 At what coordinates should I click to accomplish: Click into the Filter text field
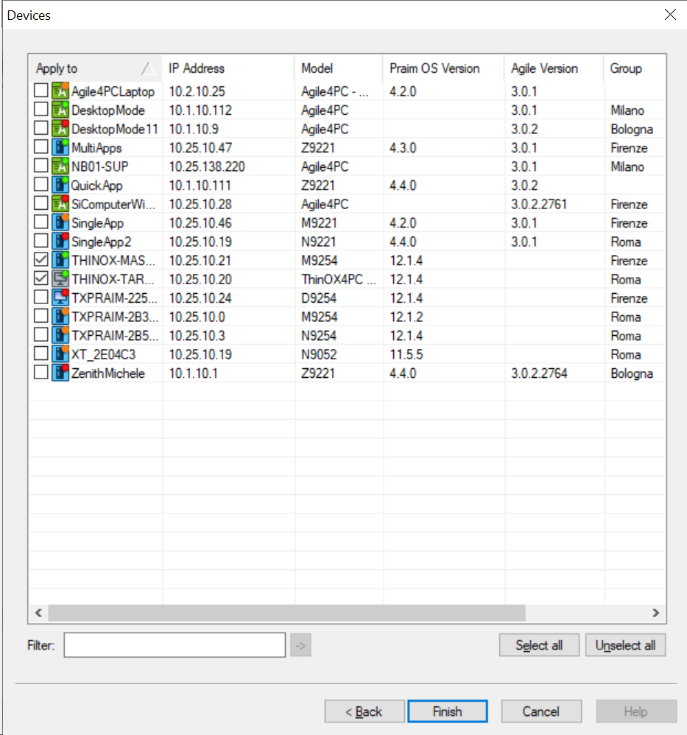tap(175, 645)
